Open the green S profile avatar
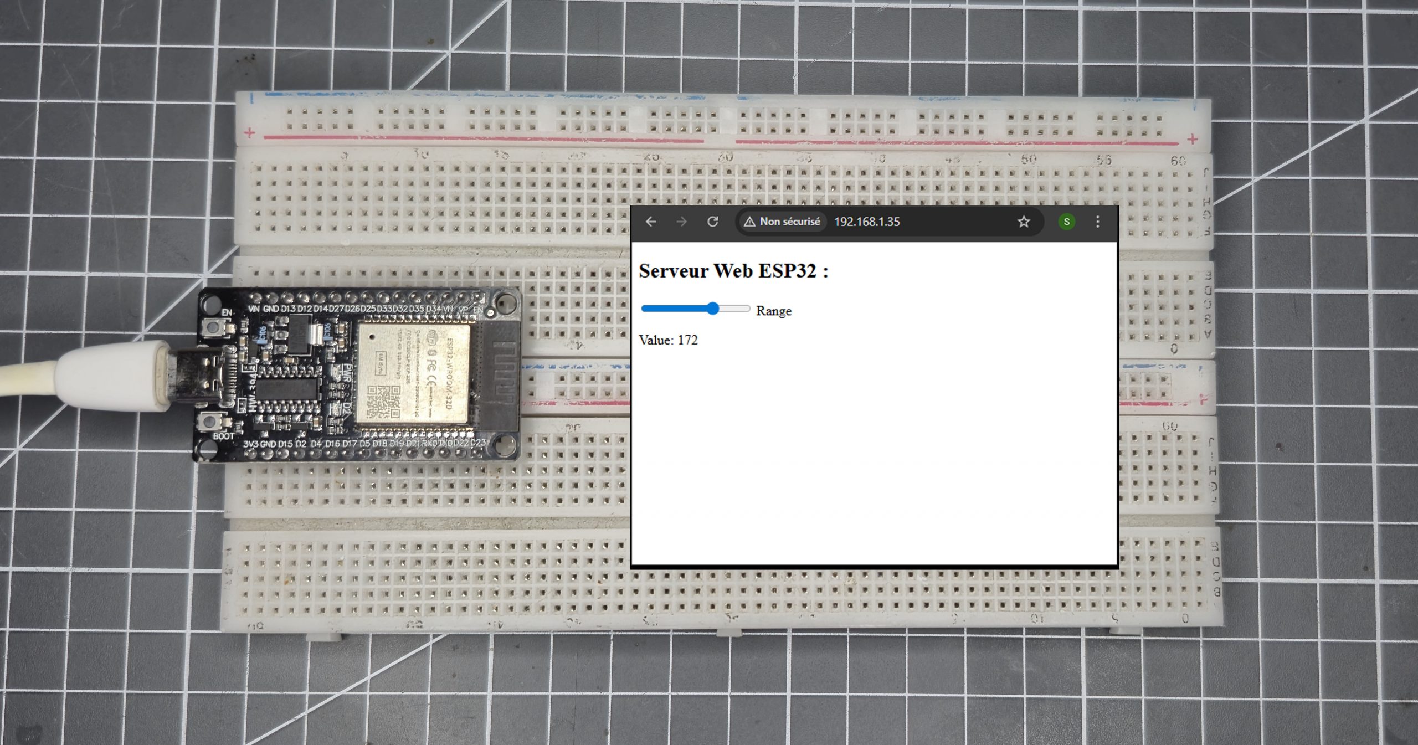The height and width of the screenshot is (745, 1418). 1066,222
